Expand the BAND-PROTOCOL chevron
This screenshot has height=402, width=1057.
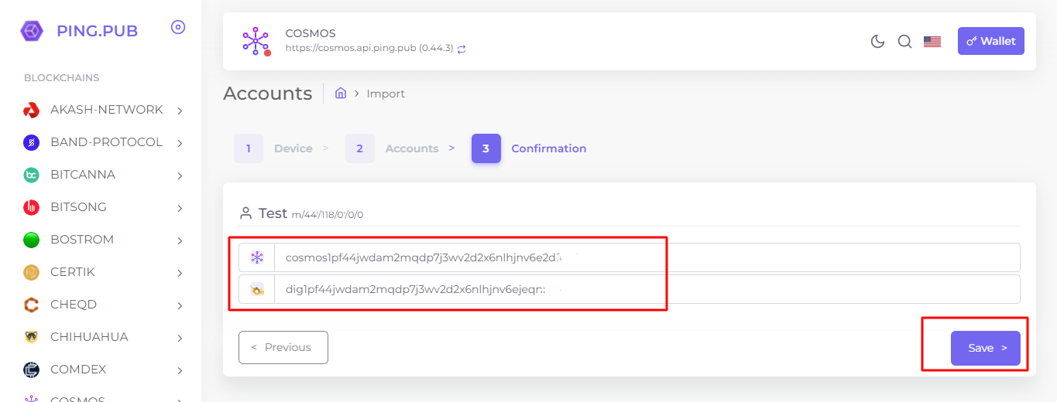click(180, 143)
